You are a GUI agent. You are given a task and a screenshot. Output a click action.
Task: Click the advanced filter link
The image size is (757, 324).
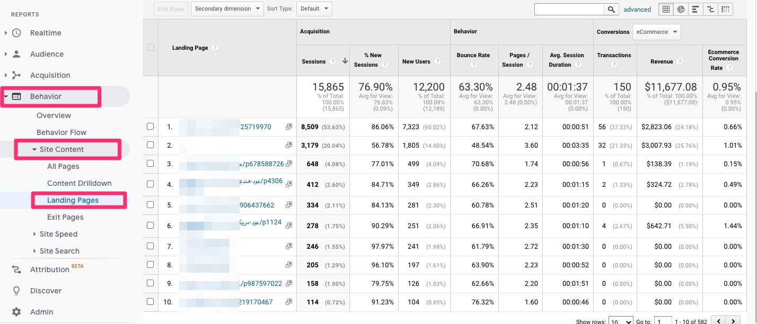637,10
